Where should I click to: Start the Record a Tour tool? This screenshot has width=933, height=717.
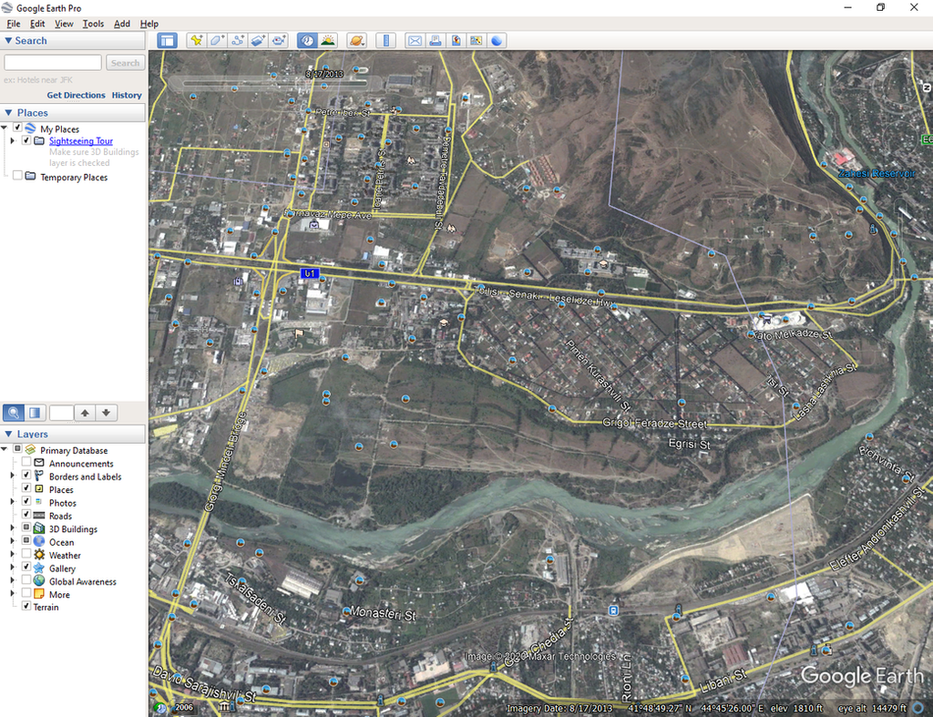coord(279,40)
